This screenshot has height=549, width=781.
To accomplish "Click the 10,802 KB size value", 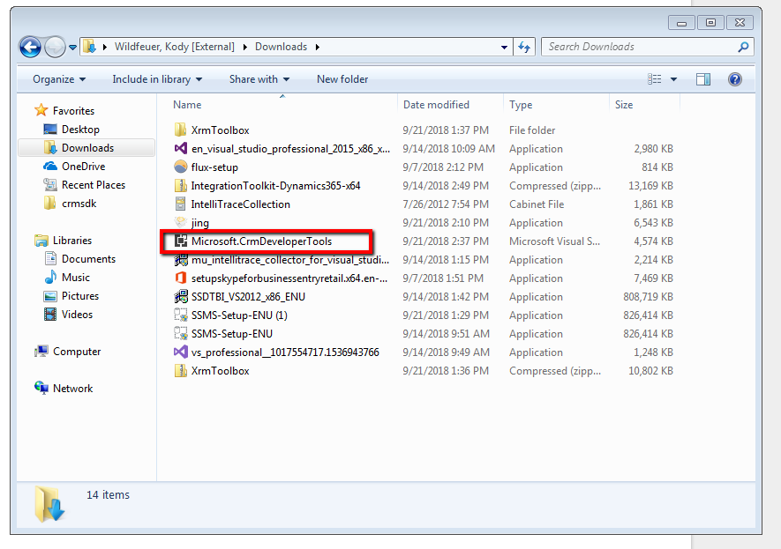I will 650,370.
